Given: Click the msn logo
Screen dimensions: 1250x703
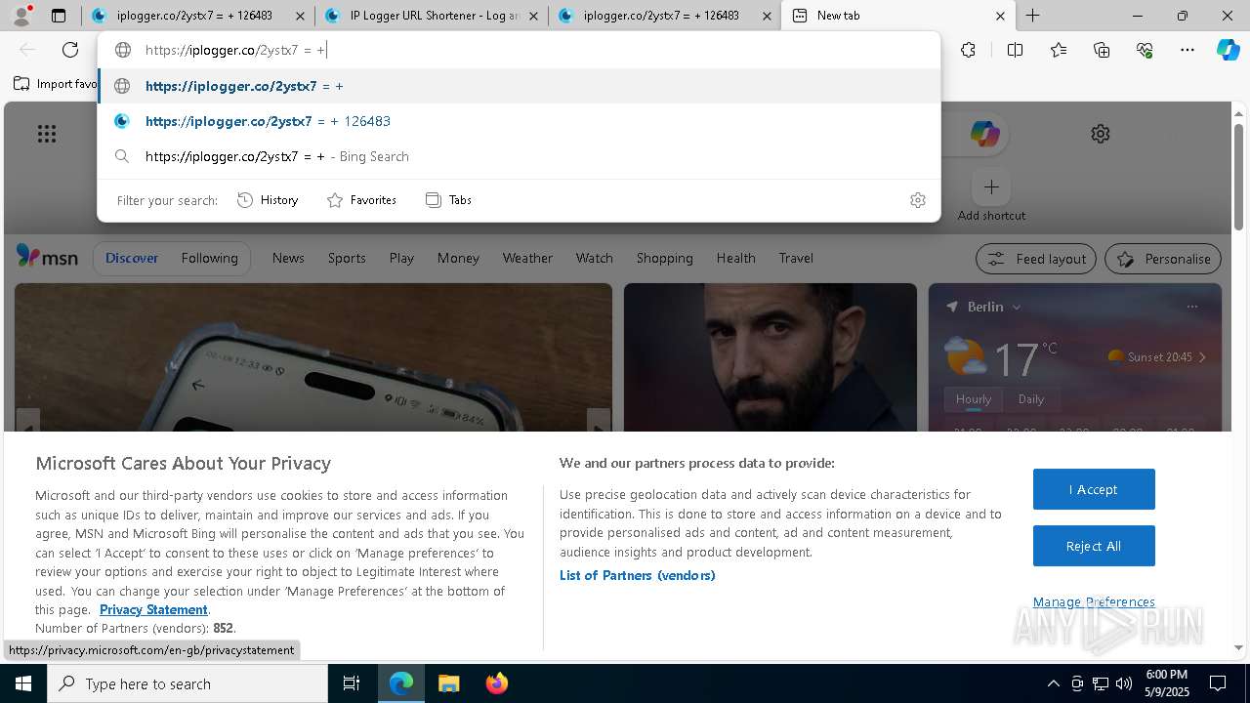Looking at the screenshot, I should pyautogui.click(x=47, y=257).
